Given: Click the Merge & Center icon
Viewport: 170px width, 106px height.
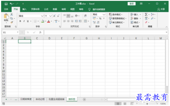Looking at the screenshot, I should [85, 21].
